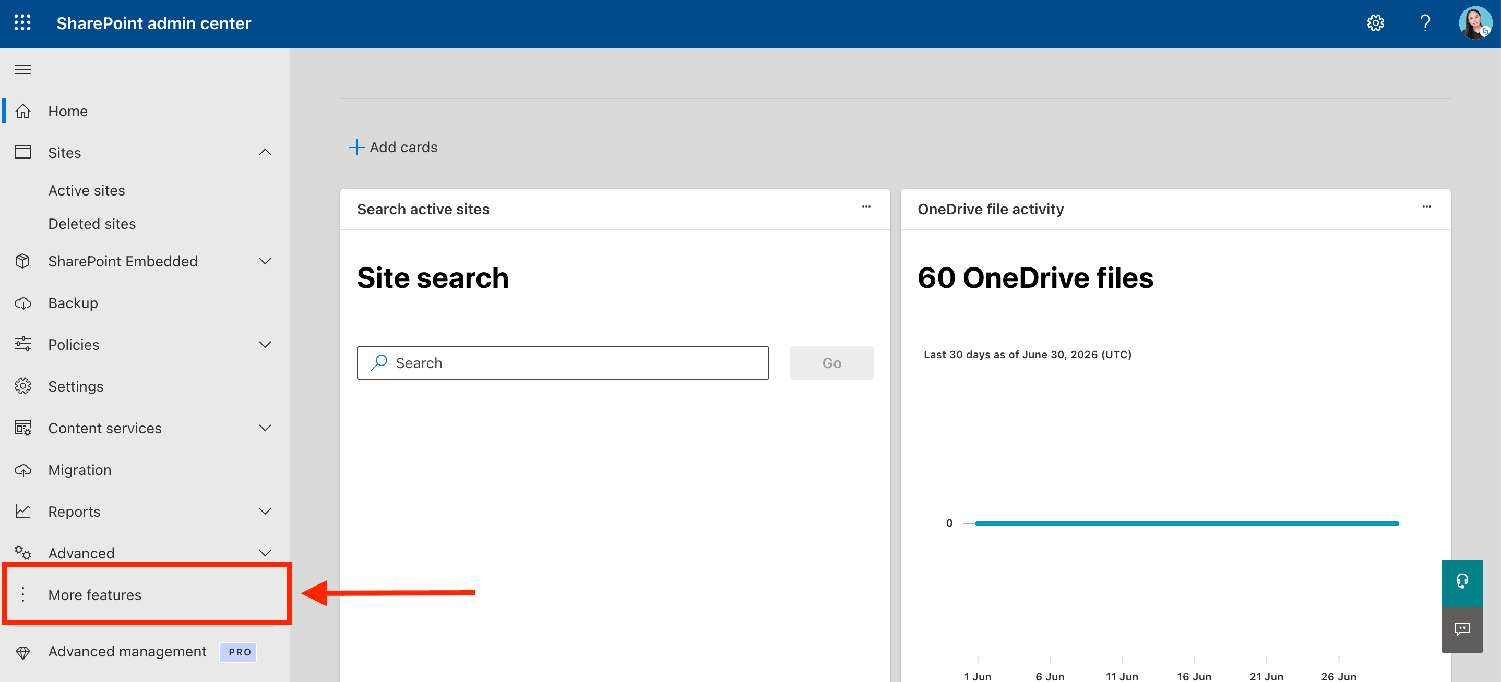The image size is (1501, 682).
Task: Open Deleted sites
Action: pos(92,224)
